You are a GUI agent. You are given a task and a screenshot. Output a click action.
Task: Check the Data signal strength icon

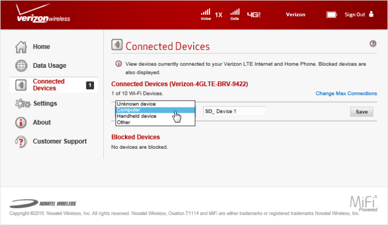(x=234, y=14)
